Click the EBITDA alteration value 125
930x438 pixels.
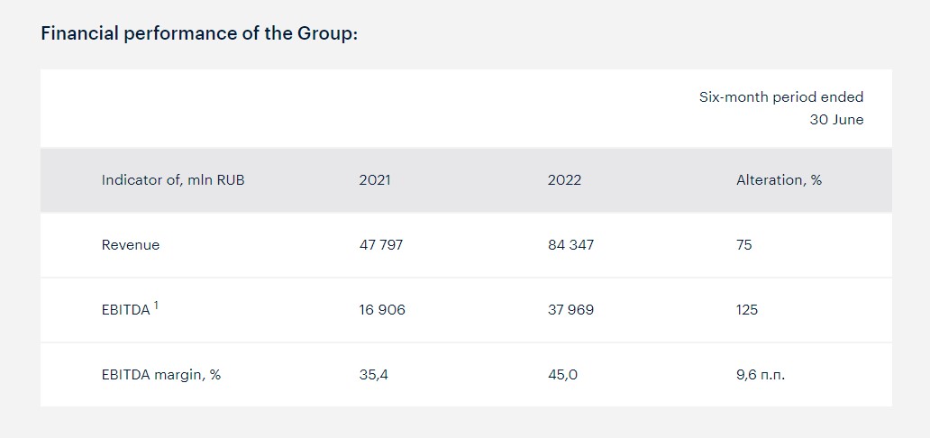point(747,310)
